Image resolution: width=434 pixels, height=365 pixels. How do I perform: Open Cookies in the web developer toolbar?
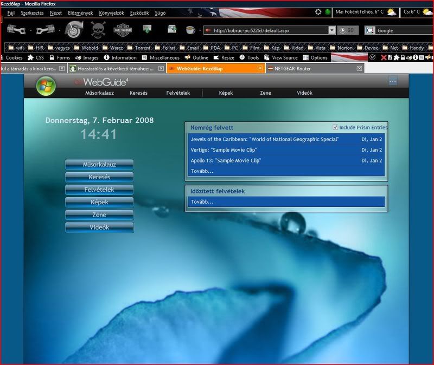click(x=11, y=57)
